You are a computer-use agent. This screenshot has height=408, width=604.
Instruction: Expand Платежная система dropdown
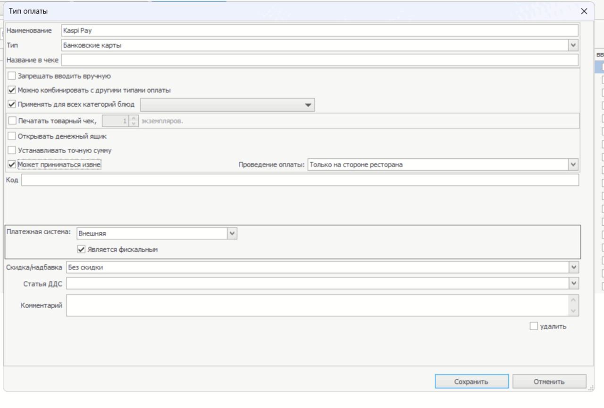[232, 234]
